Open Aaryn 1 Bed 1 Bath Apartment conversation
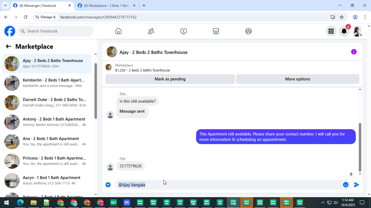This screenshot has height=208, width=371. 47,181
